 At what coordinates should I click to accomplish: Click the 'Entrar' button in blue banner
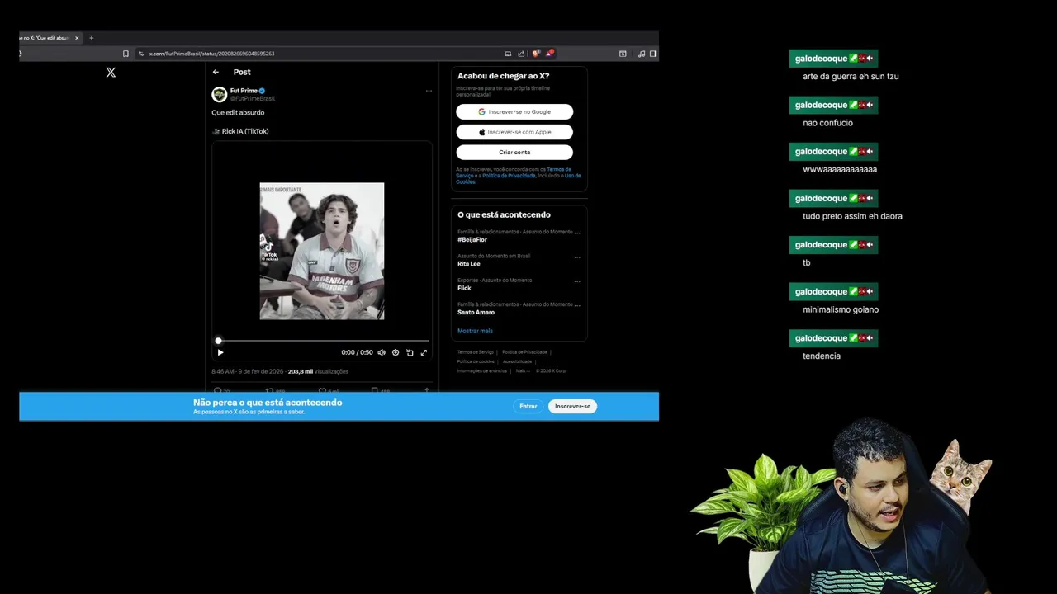528,406
